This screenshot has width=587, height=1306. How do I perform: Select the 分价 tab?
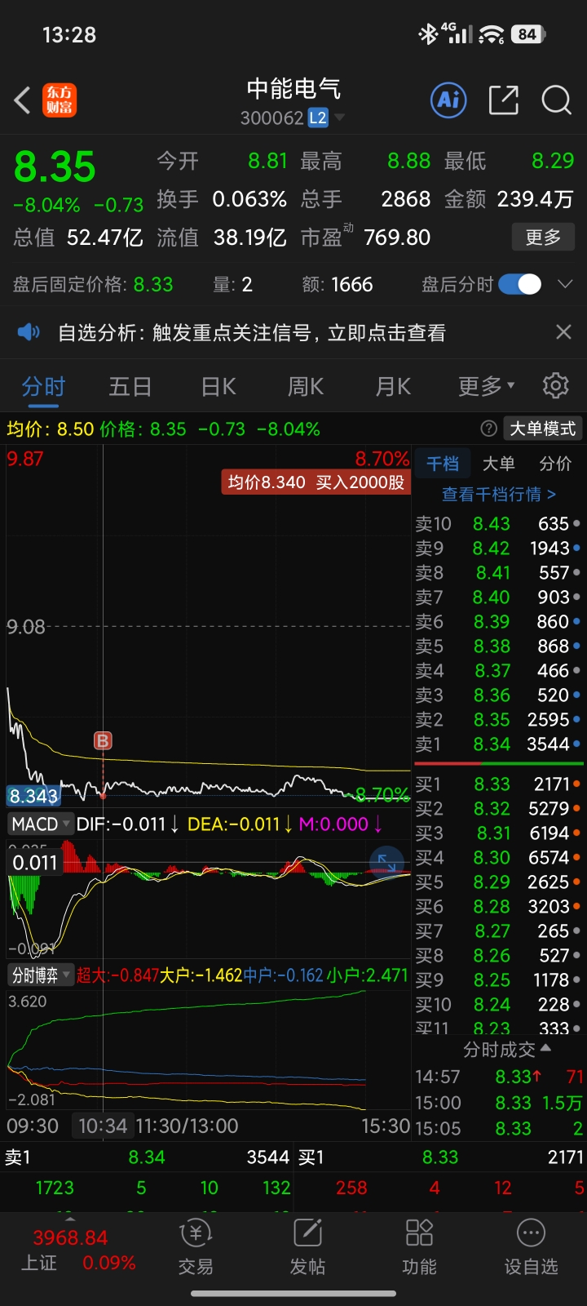point(555,464)
